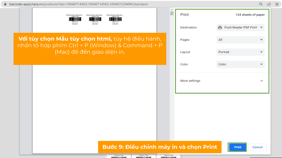Change Layout from the Portrait dropdown

[240, 52]
